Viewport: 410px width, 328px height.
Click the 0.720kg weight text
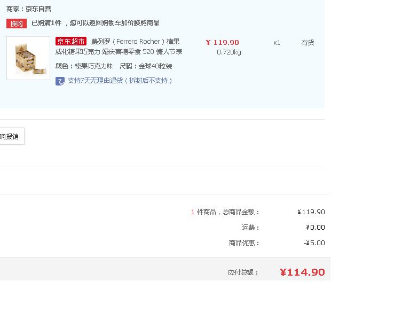(229, 52)
